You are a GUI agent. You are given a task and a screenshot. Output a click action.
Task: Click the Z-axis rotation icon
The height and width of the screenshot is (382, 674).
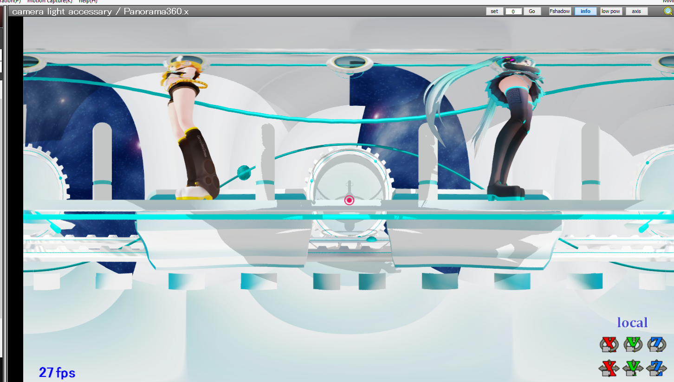click(x=656, y=344)
